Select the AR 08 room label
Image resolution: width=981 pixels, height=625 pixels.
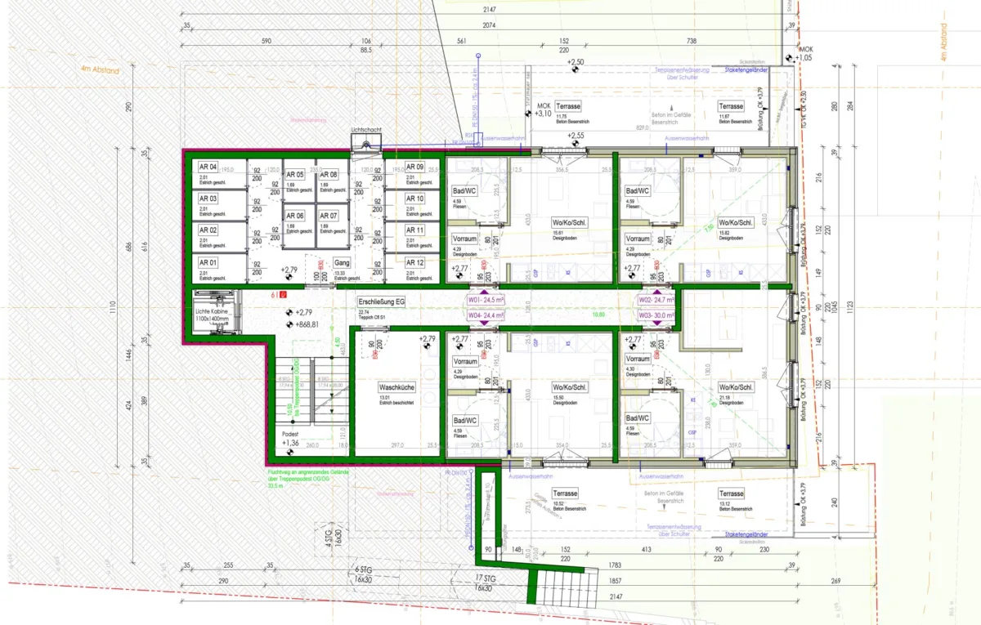coord(329,175)
